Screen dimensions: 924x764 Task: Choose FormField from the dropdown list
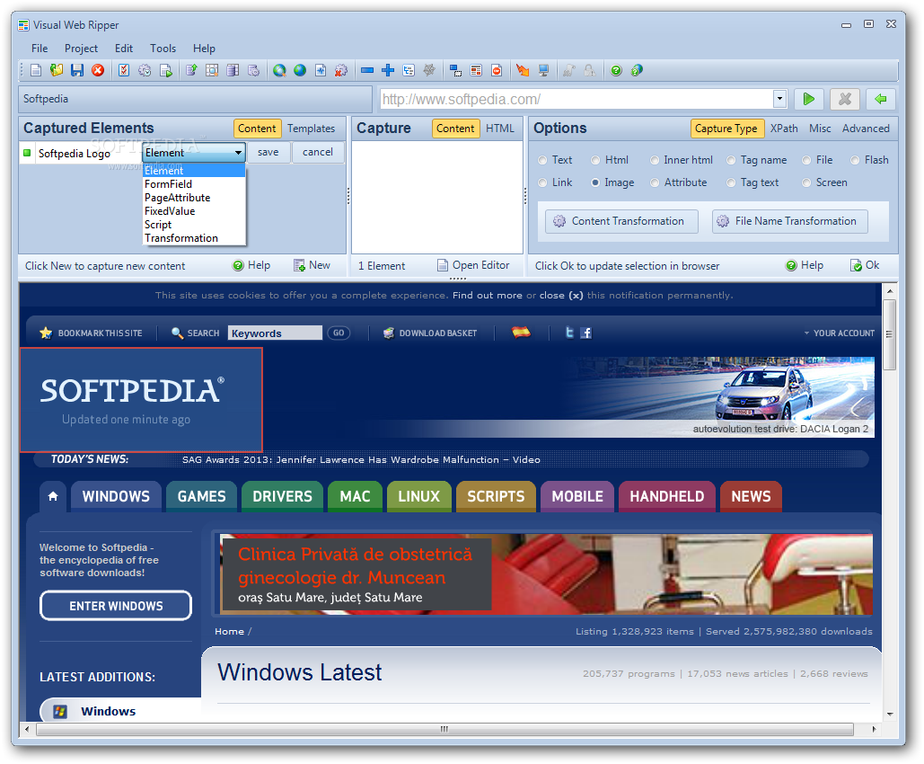(194, 184)
